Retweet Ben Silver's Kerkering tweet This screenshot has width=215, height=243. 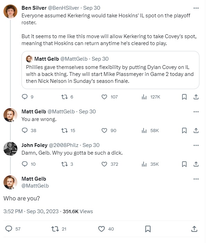(64, 97)
